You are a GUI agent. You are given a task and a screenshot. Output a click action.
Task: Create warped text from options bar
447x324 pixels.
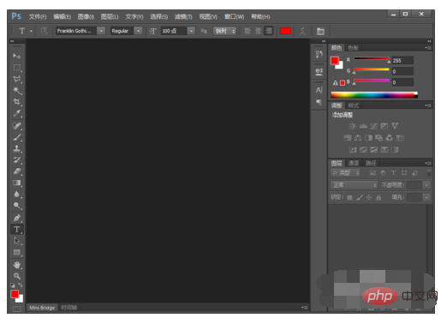point(302,31)
